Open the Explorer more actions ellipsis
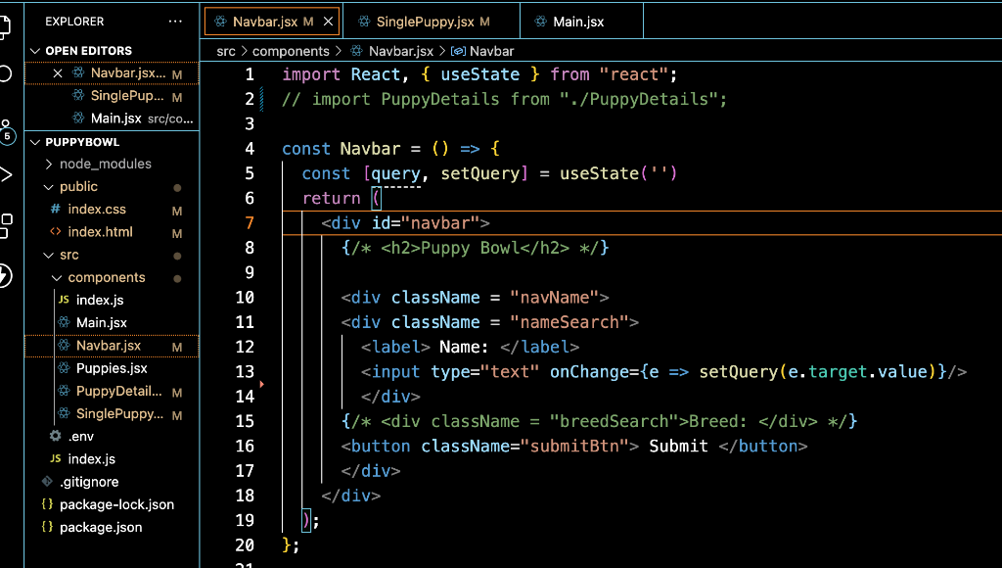This screenshot has height=568, width=1002. [175, 22]
